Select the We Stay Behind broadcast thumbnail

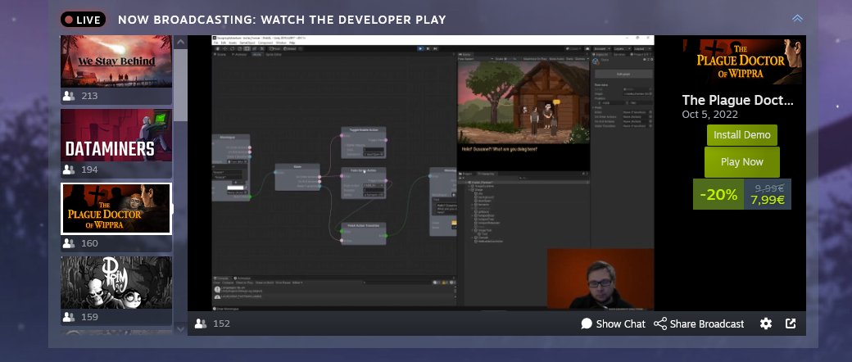[116, 61]
